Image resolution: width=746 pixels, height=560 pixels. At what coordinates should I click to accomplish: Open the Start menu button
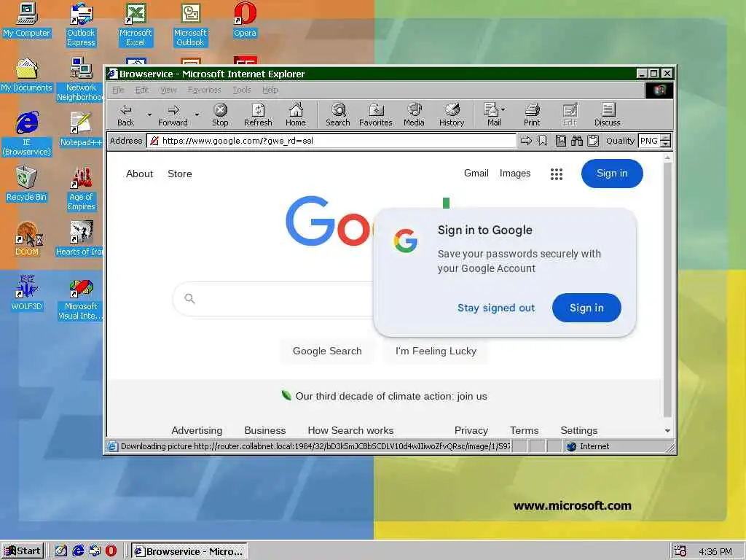(x=23, y=551)
